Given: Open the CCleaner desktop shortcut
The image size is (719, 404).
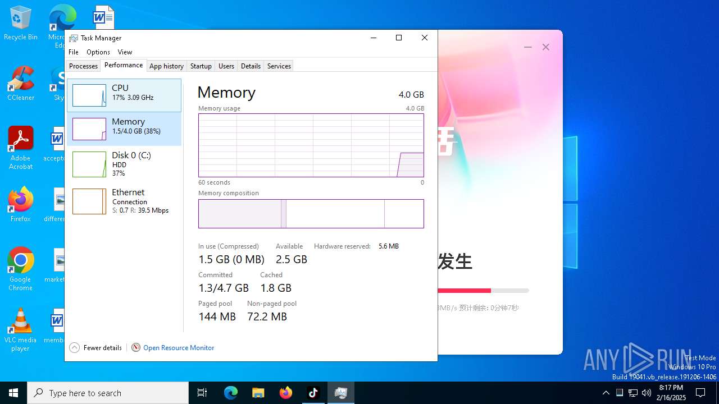Looking at the screenshot, I should (x=21, y=84).
